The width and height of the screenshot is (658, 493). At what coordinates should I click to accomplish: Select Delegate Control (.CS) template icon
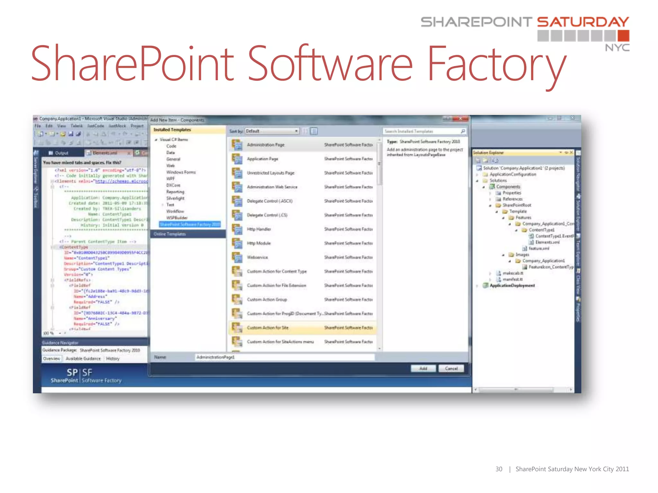[x=237, y=215]
